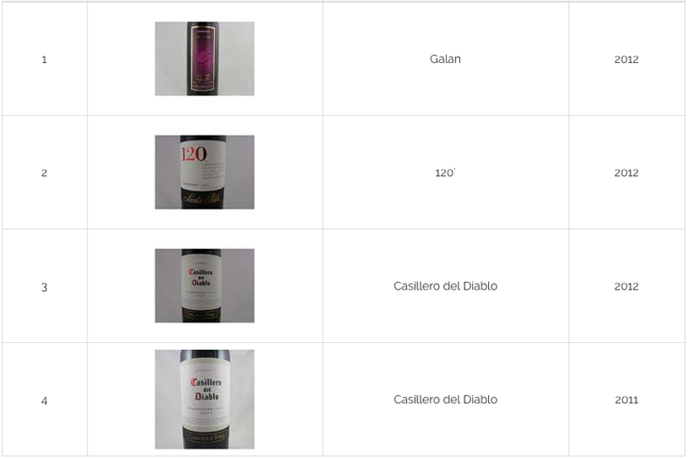The width and height of the screenshot is (688, 459).
Task: Select row number 4
Action: [44, 401]
